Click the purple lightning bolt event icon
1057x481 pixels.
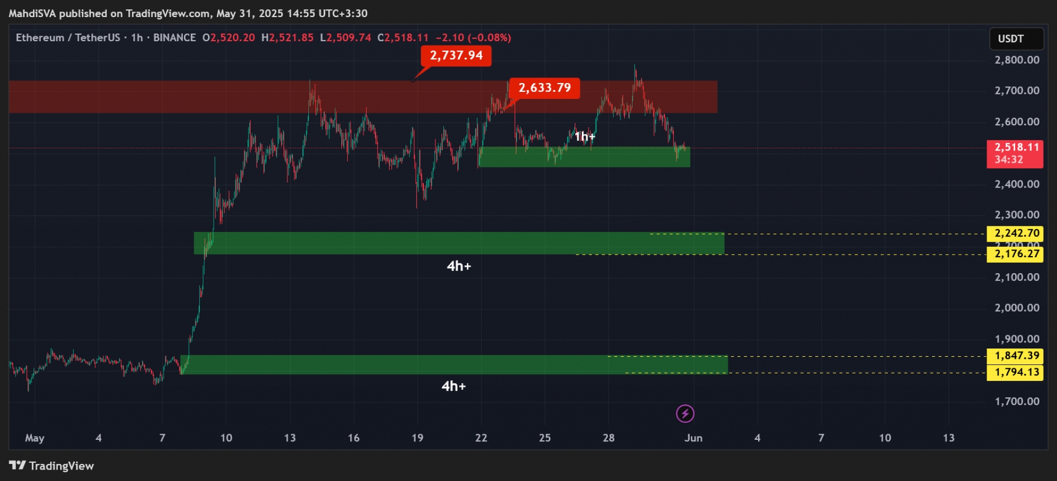click(x=685, y=413)
